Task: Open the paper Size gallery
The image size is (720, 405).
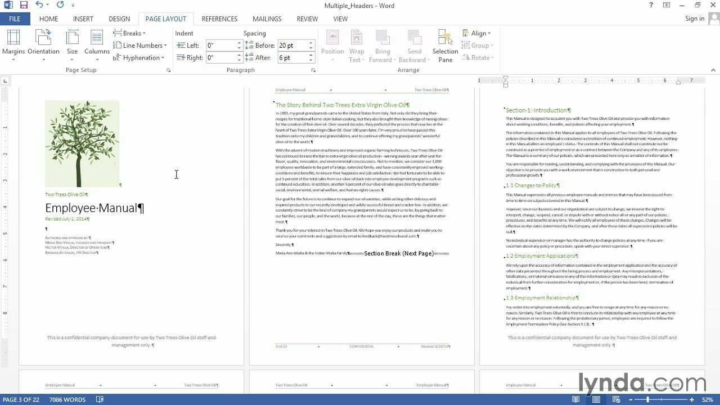Action: [x=72, y=46]
